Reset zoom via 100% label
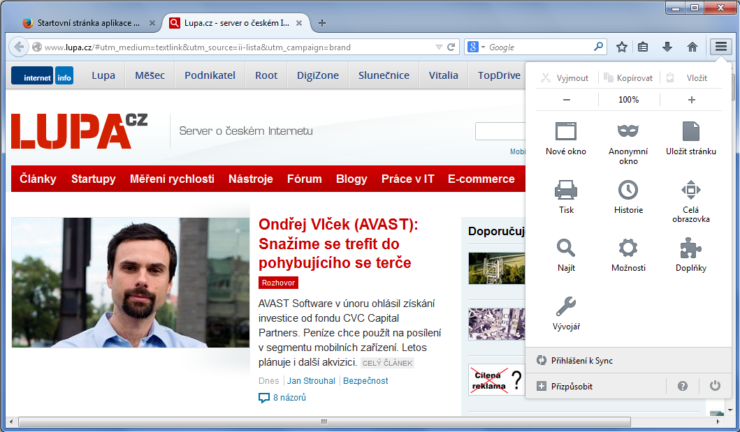The image size is (740, 432). pos(629,99)
